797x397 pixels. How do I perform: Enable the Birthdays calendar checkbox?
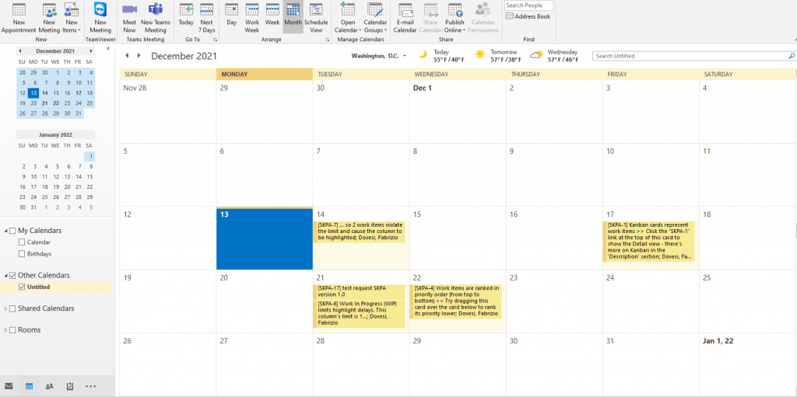click(x=21, y=254)
